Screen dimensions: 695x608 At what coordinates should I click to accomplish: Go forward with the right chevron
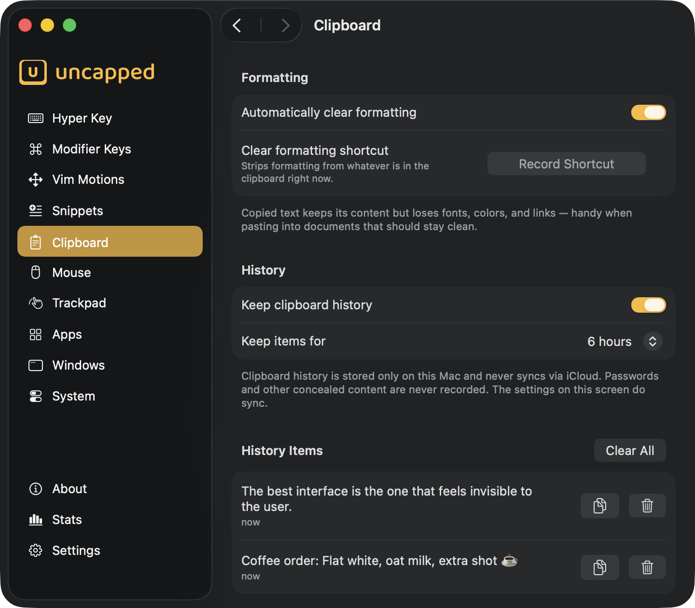[x=285, y=25]
